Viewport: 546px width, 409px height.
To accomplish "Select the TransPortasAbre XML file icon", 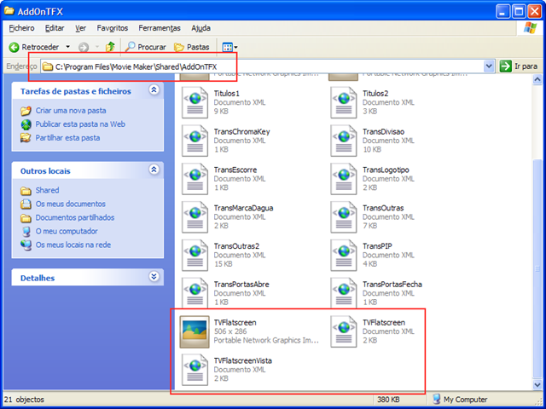I will click(195, 293).
